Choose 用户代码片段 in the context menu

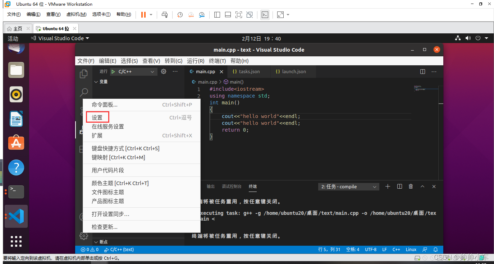click(x=142, y=170)
